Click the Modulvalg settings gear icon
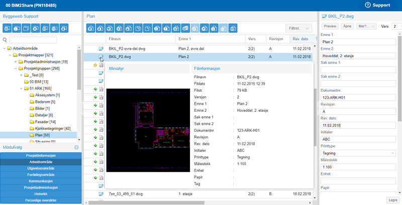Screen dimensions: 402x205 click(x=76, y=147)
